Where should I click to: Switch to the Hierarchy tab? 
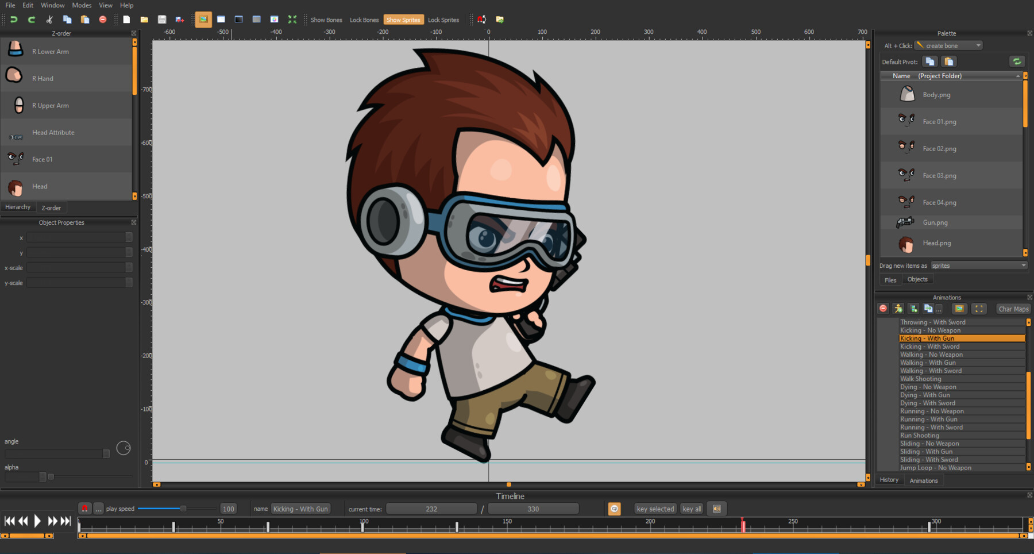pos(18,207)
